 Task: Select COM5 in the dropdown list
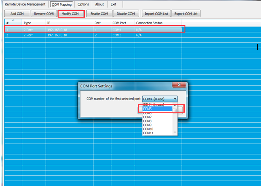click(157, 109)
